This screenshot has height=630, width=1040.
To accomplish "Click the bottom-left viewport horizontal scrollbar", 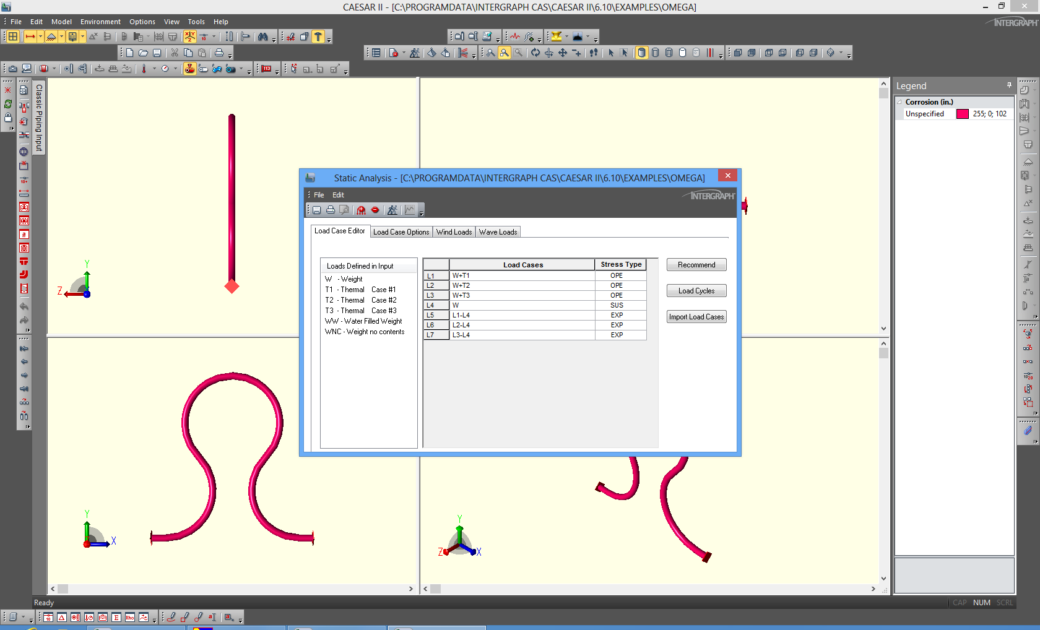I will 233,589.
